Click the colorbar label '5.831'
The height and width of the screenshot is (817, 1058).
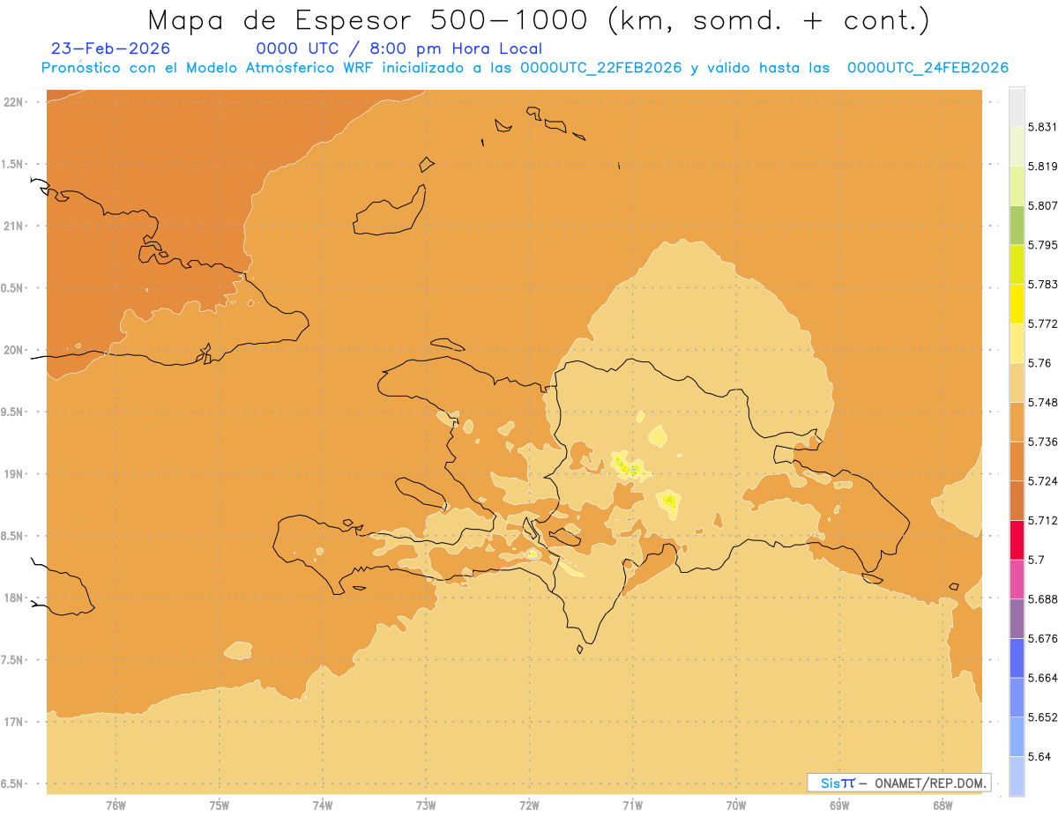tap(1042, 127)
